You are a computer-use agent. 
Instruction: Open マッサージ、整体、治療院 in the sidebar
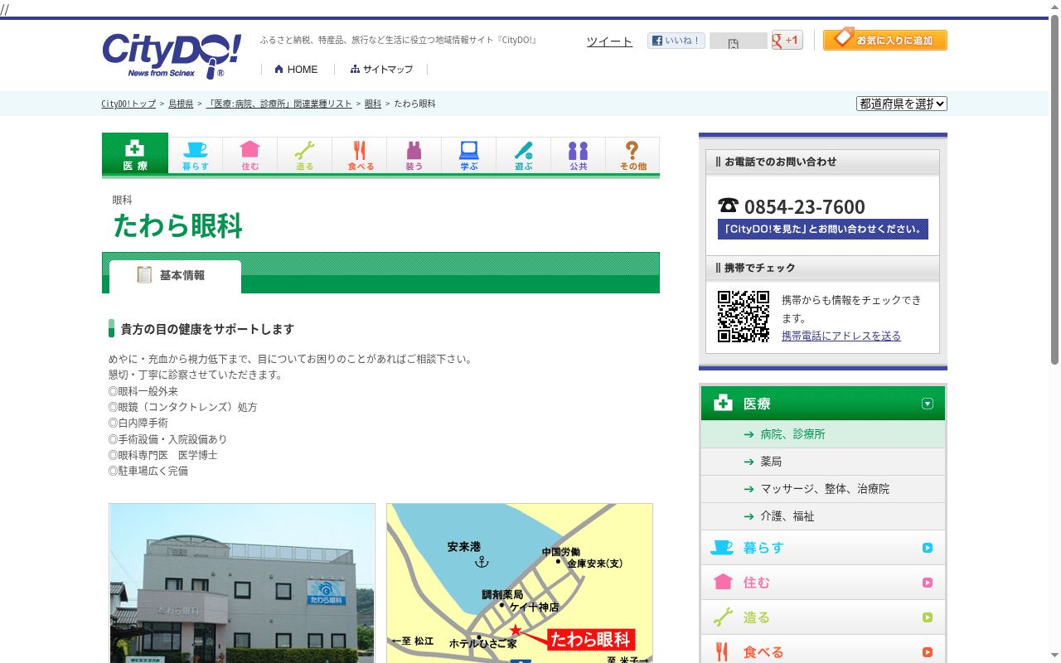(x=822, y=489)
